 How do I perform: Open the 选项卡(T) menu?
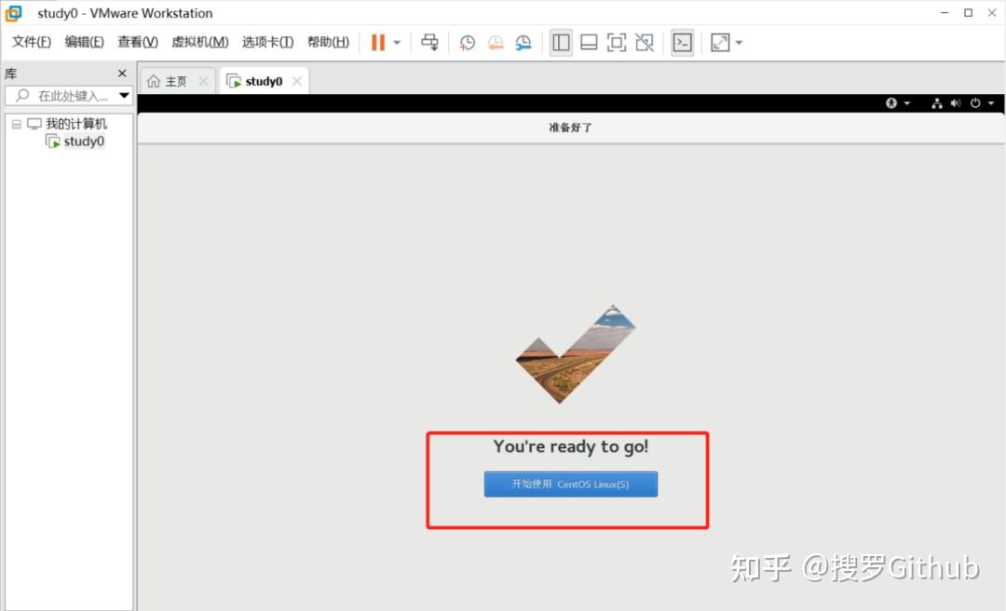point(267,42)
